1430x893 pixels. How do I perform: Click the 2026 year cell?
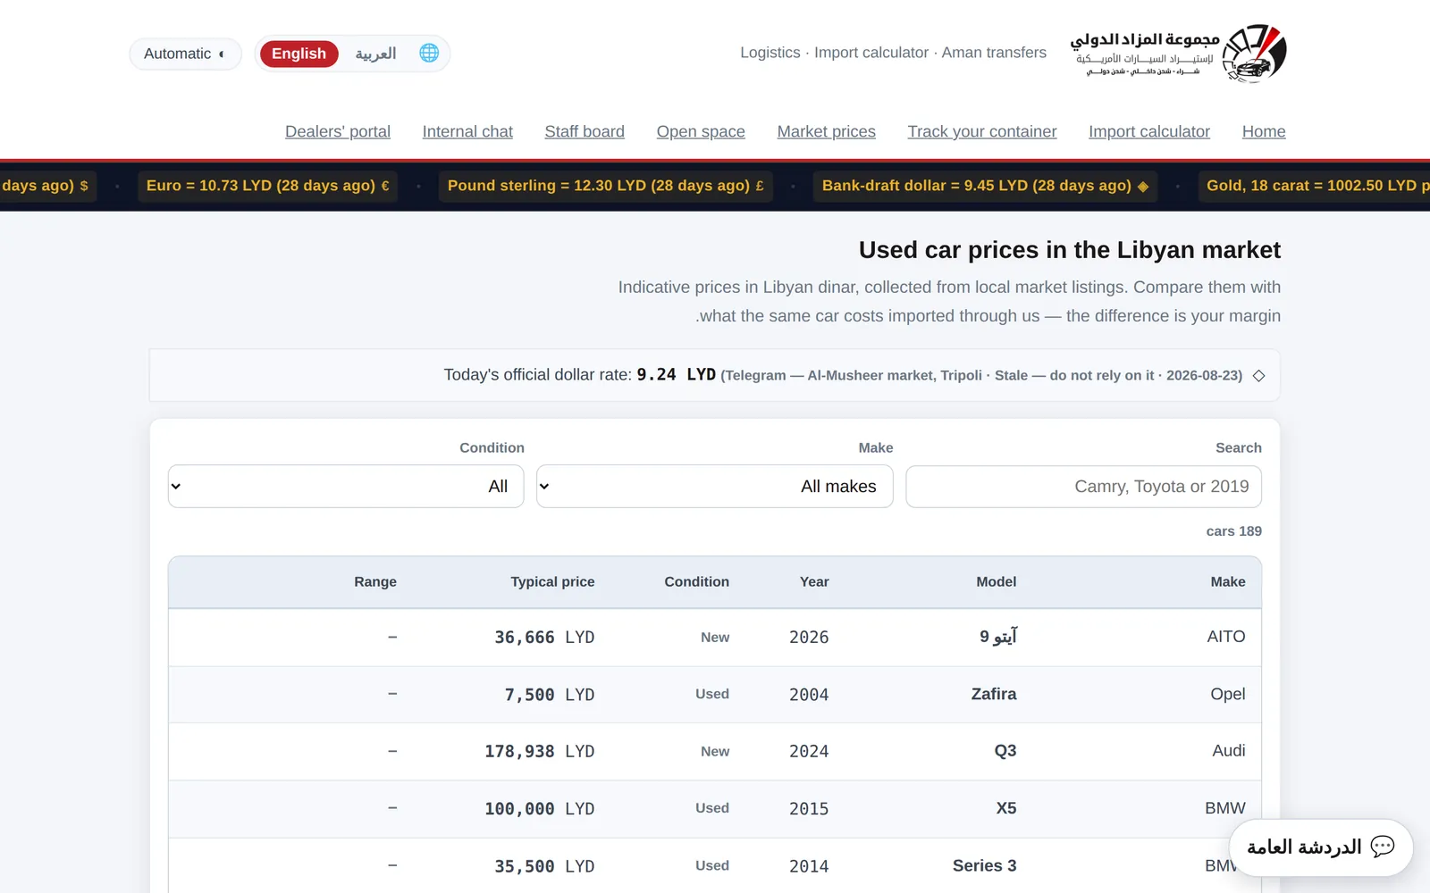[x=809, y=638]
